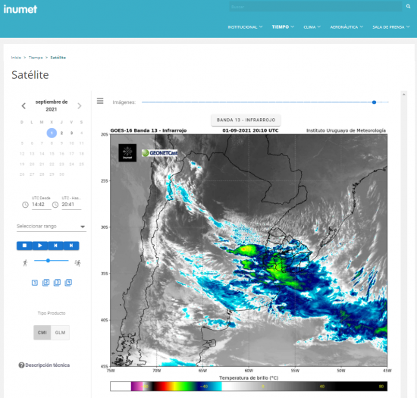
Task: Stop the satellite animation playback
Action: 24,246
